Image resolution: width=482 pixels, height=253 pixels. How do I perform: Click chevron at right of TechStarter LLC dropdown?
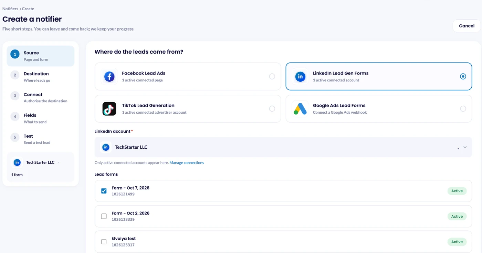coord(465,147)
